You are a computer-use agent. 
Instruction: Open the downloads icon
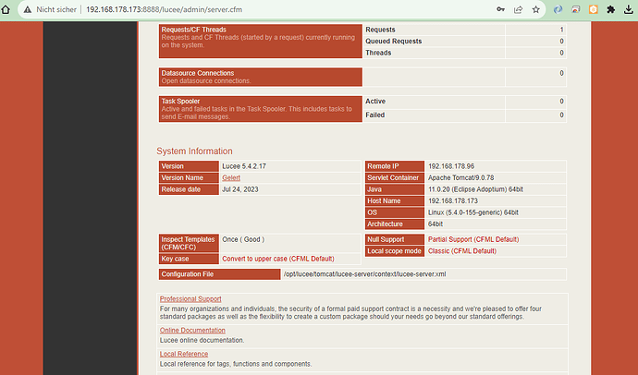[629, 9]
